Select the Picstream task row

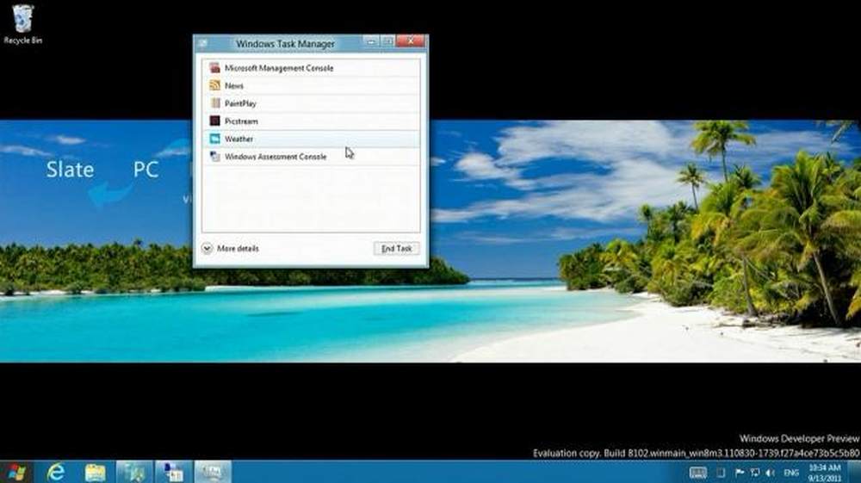pyautogui.click(x=311, y=121)
